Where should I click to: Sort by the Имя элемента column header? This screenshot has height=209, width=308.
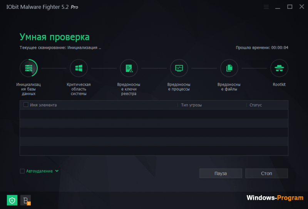click(x=44, y=105)
